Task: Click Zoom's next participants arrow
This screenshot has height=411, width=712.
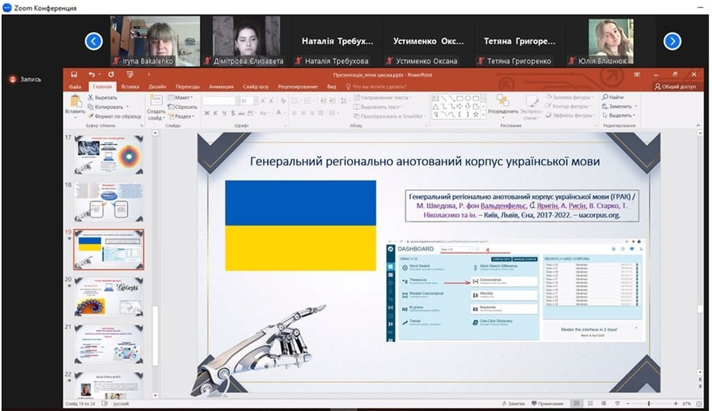Action: tap(672, 41)
